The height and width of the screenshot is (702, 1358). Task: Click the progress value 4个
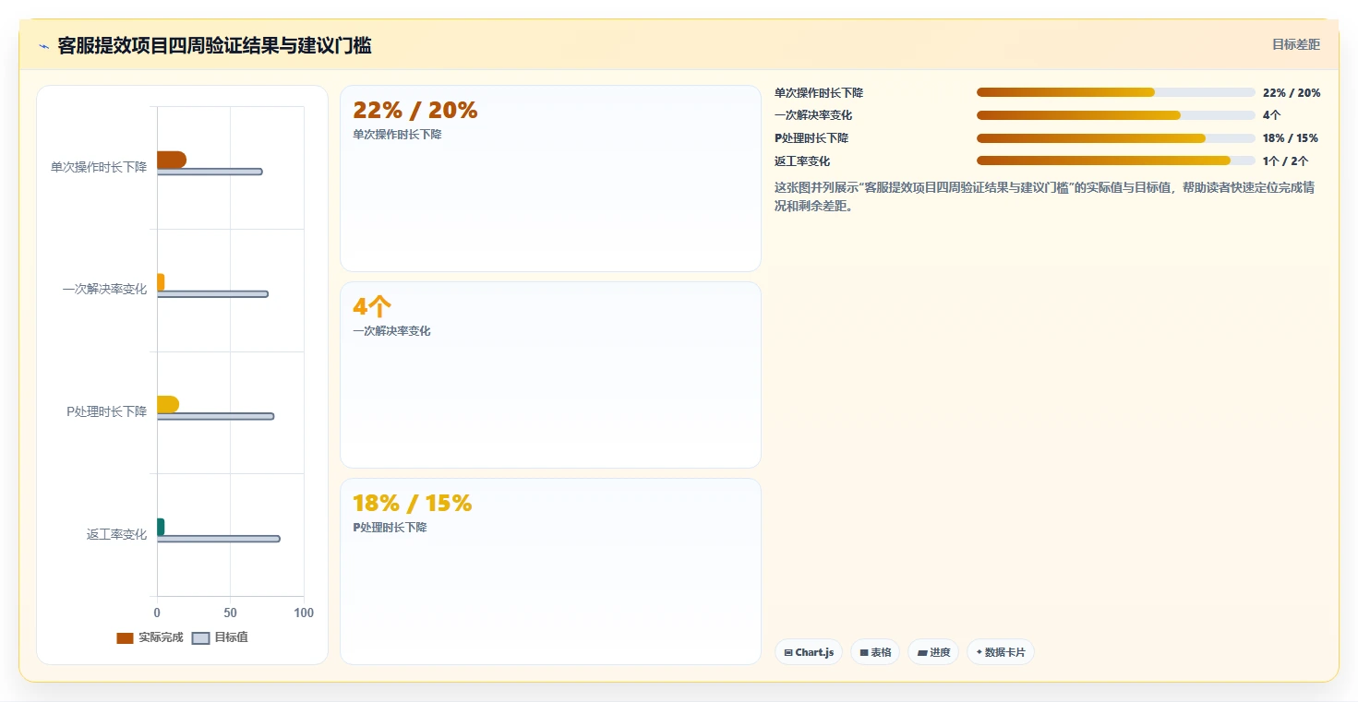pyautogui.click(x=1271, y=115)
